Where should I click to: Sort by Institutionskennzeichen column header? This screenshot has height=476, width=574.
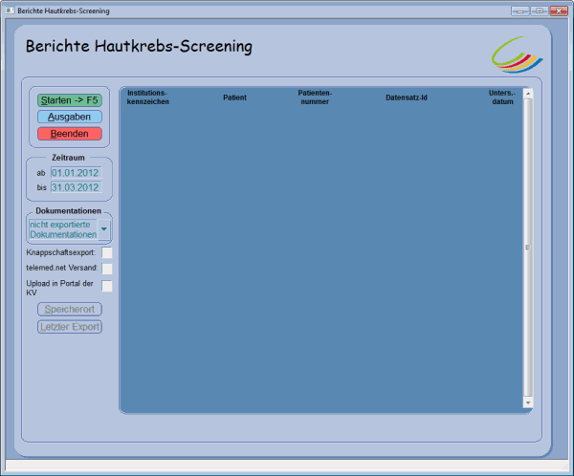(148, 97)
